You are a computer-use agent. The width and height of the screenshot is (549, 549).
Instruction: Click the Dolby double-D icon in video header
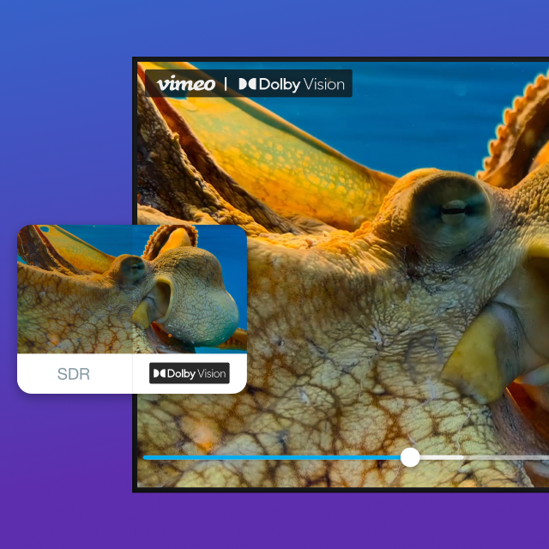click(247, 84)
